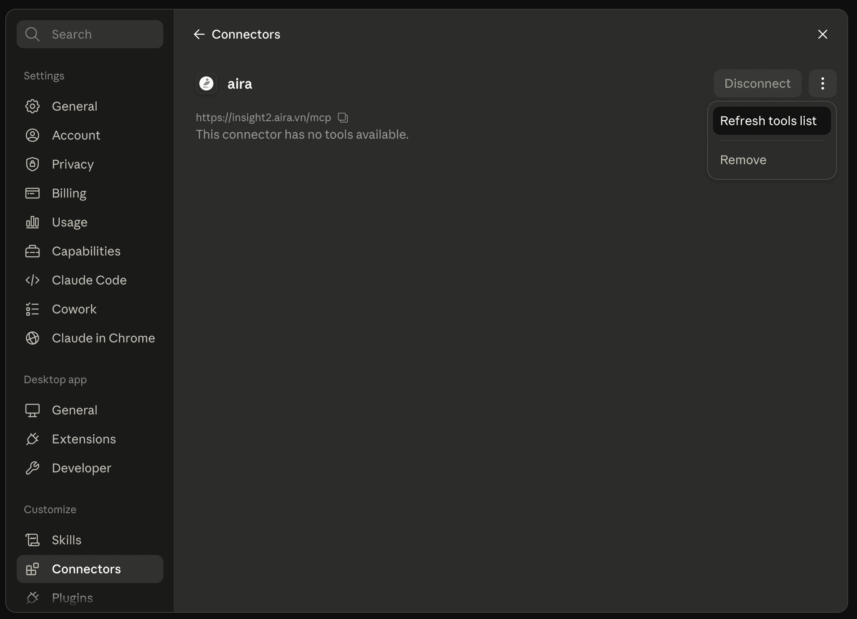The height and width of the screenshot is (619, 857).
Task: Click the Privacy shield icon
Action: pos(32,164)
